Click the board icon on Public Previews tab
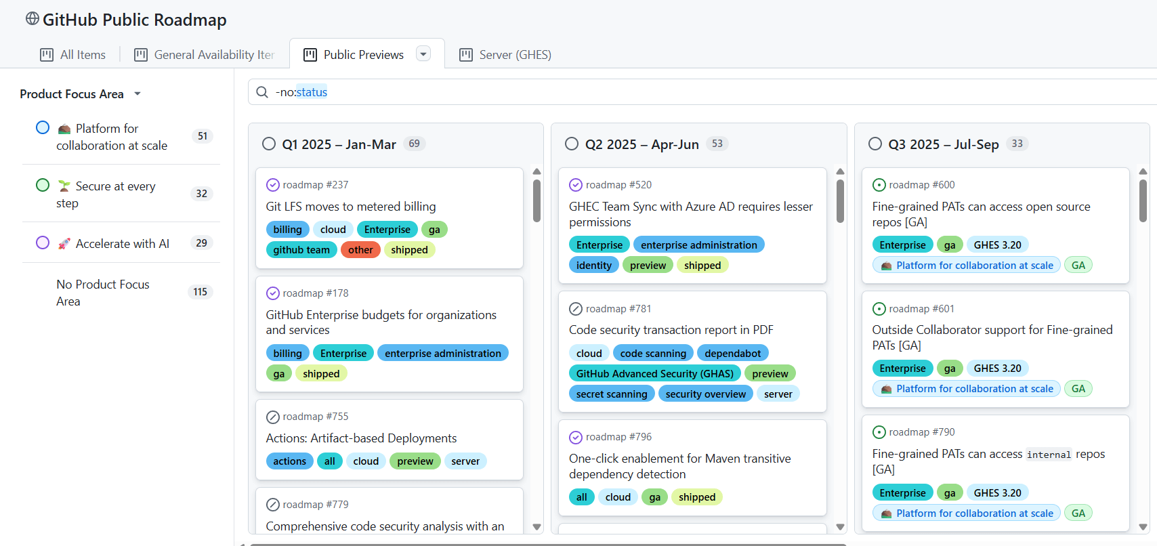This screenshot has width=1157, height=546. click(x=310, y=55)
